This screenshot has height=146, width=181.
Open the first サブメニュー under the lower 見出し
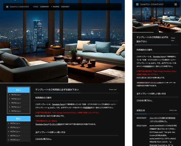(x=19, y=123)
